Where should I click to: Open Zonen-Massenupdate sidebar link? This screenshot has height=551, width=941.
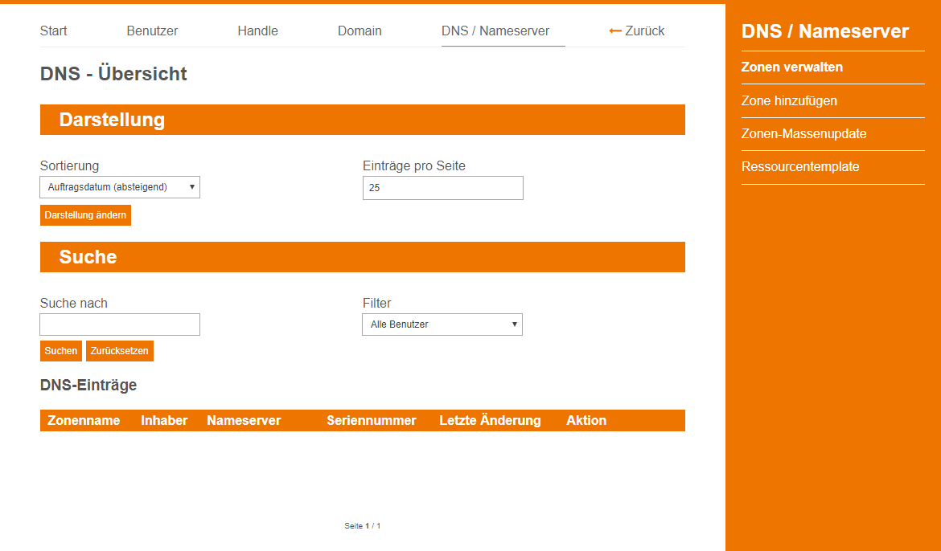click(x=803, y=134)
